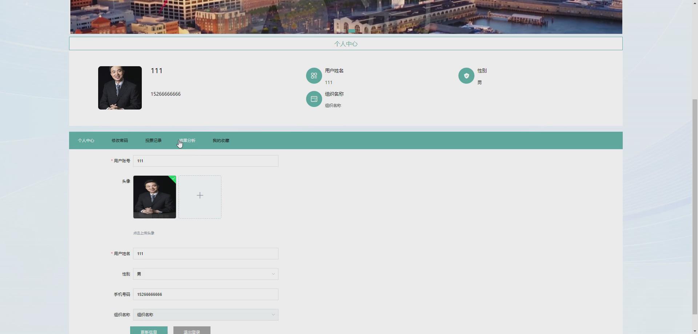Image resolution: width=698 pixels, height=334 pixels.
Task: Expand the 组织名称 dropdown
Action: (206, 315)
